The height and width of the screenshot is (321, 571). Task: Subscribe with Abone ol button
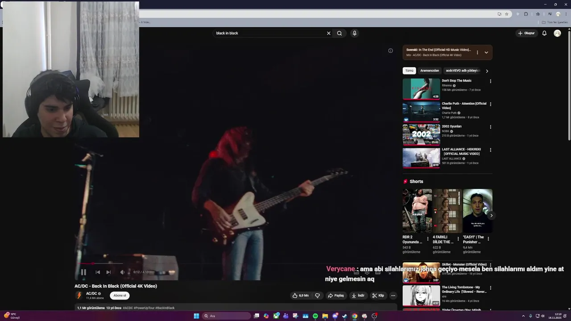(x=120, y=296)
